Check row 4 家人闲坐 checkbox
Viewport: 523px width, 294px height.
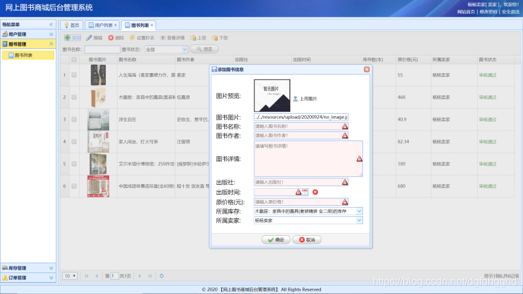[74, 142]
